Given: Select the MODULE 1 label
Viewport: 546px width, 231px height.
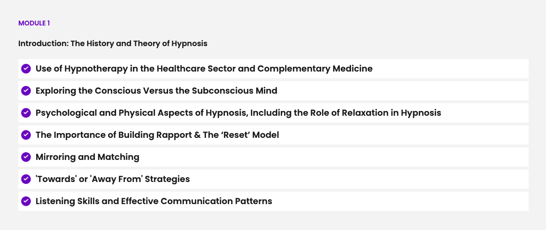Looking at the screenshot, I should 34,23.
